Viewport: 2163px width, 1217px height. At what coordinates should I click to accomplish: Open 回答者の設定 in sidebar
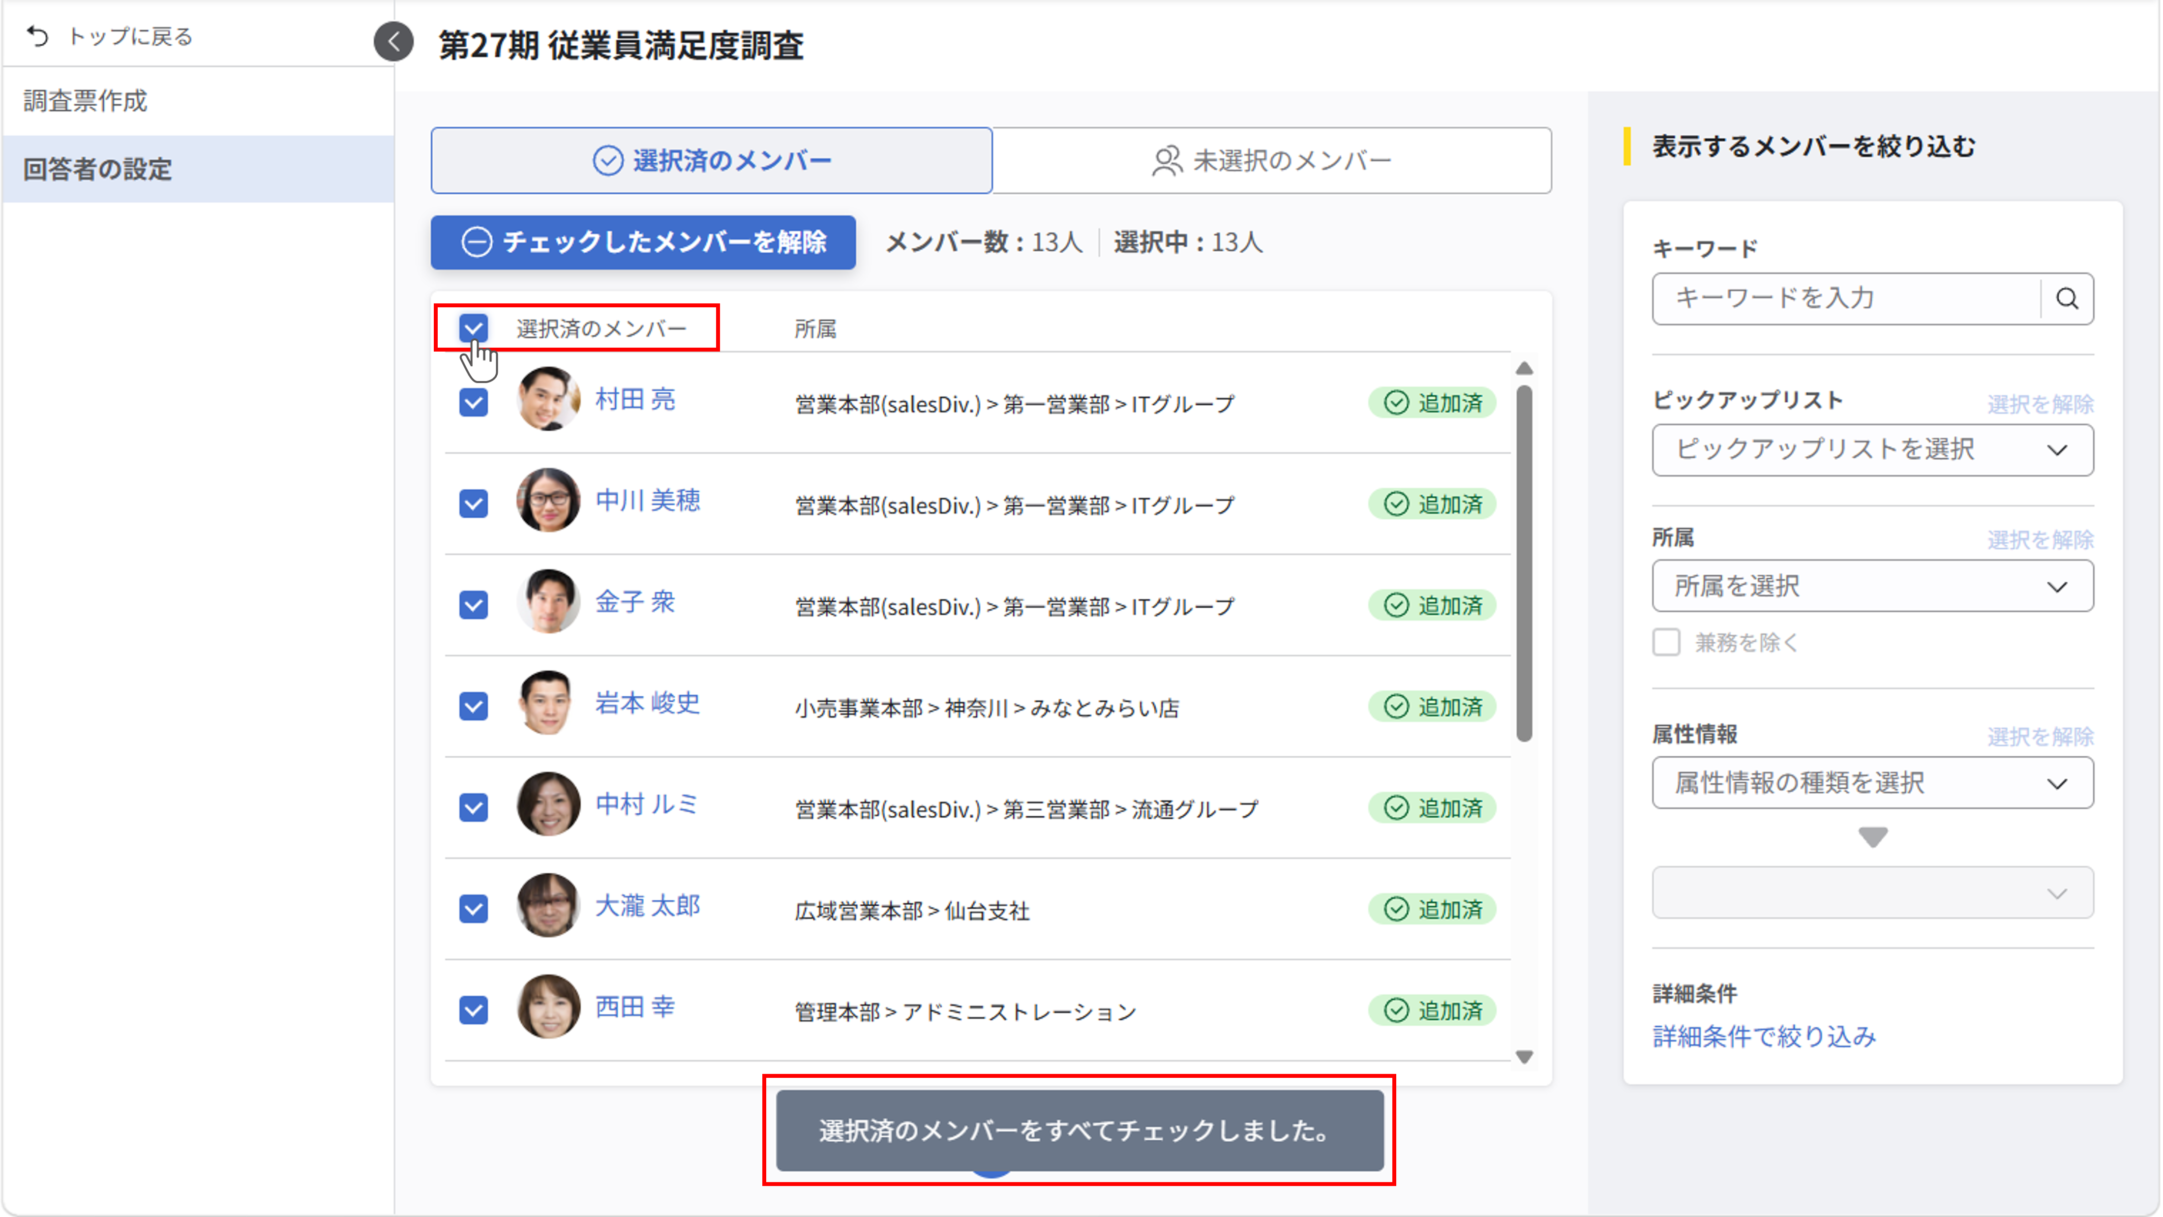click(198, 169)
